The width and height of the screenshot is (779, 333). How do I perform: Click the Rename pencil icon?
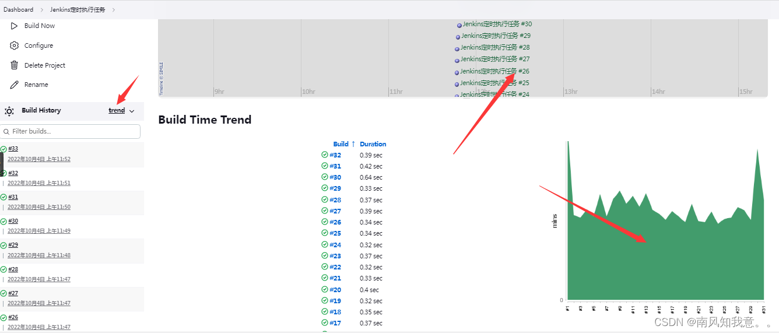(x=15, y=85)
